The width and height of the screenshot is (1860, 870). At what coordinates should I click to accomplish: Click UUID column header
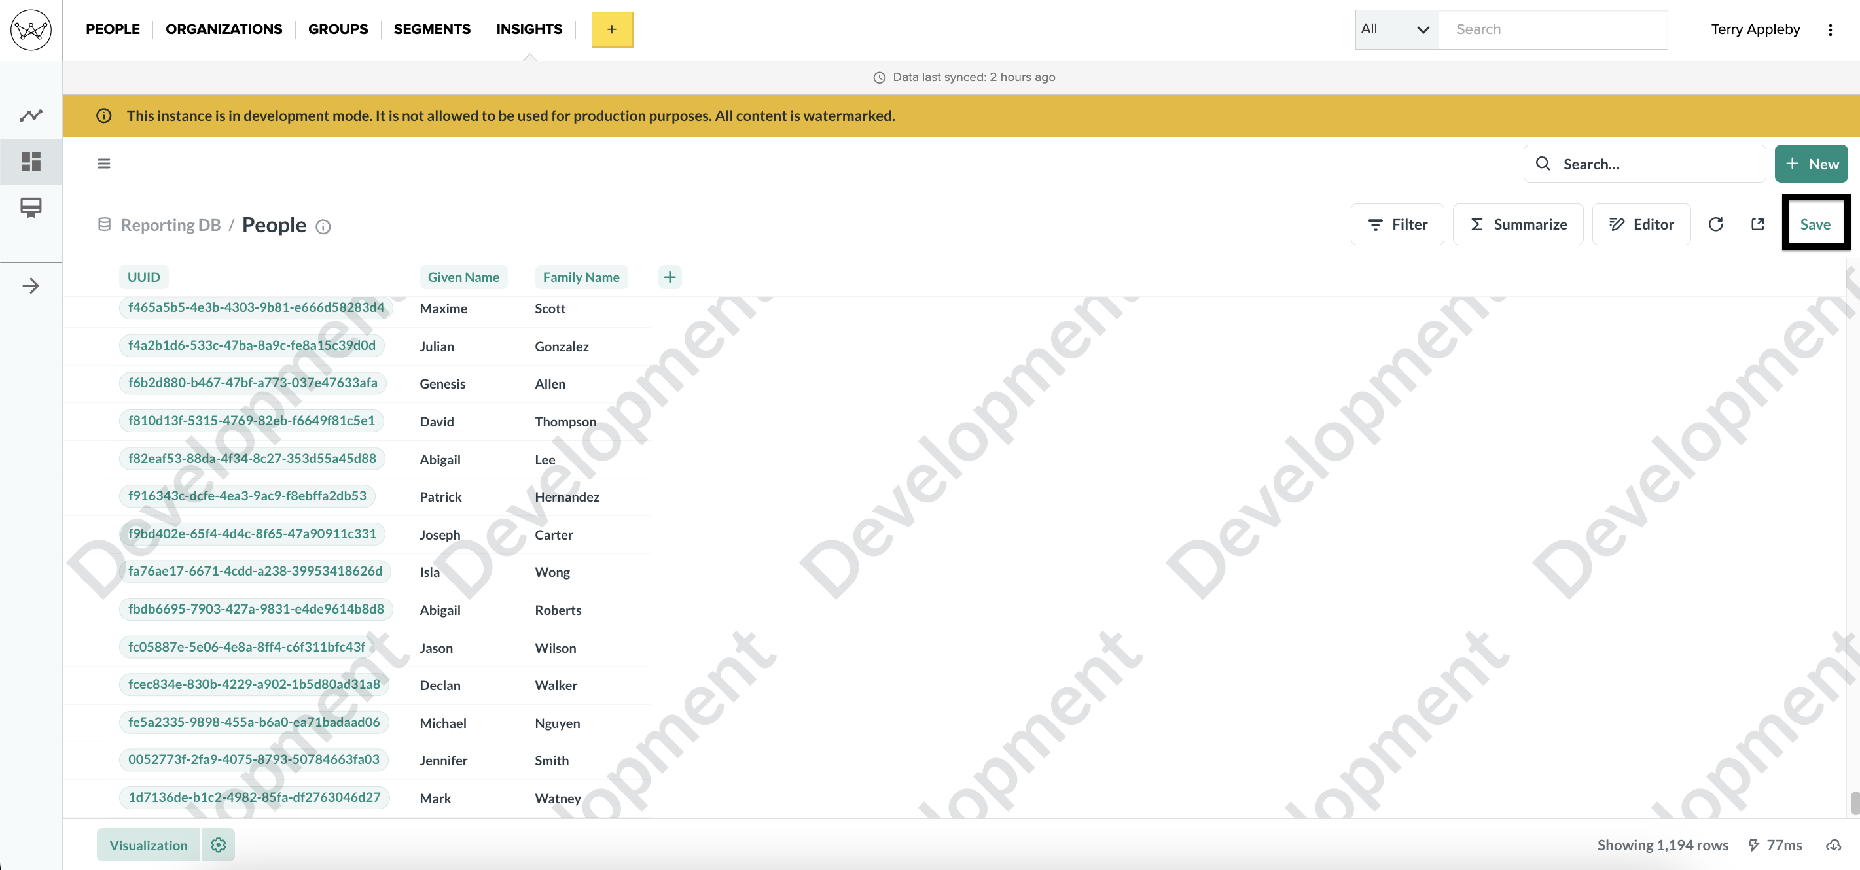click(144, 277)
